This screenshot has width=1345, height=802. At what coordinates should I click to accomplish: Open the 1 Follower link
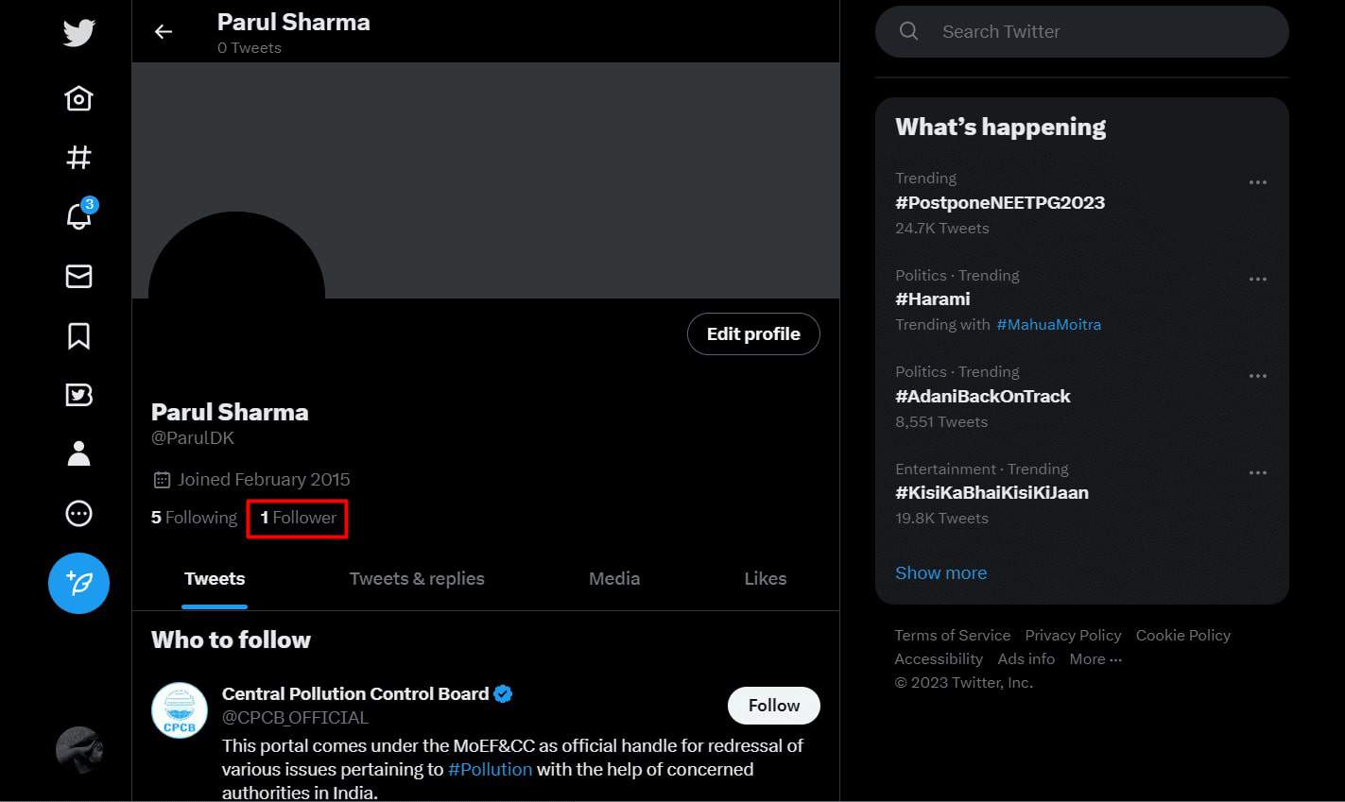click(298, 518)
